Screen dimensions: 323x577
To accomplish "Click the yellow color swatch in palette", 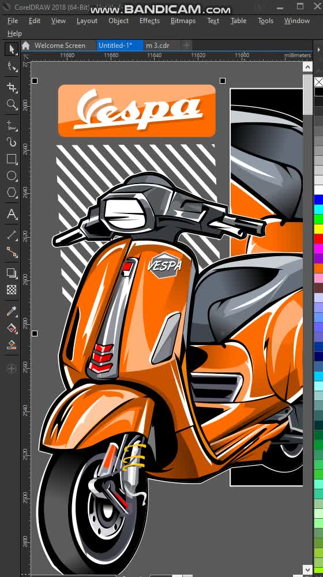I will [318, 229].
